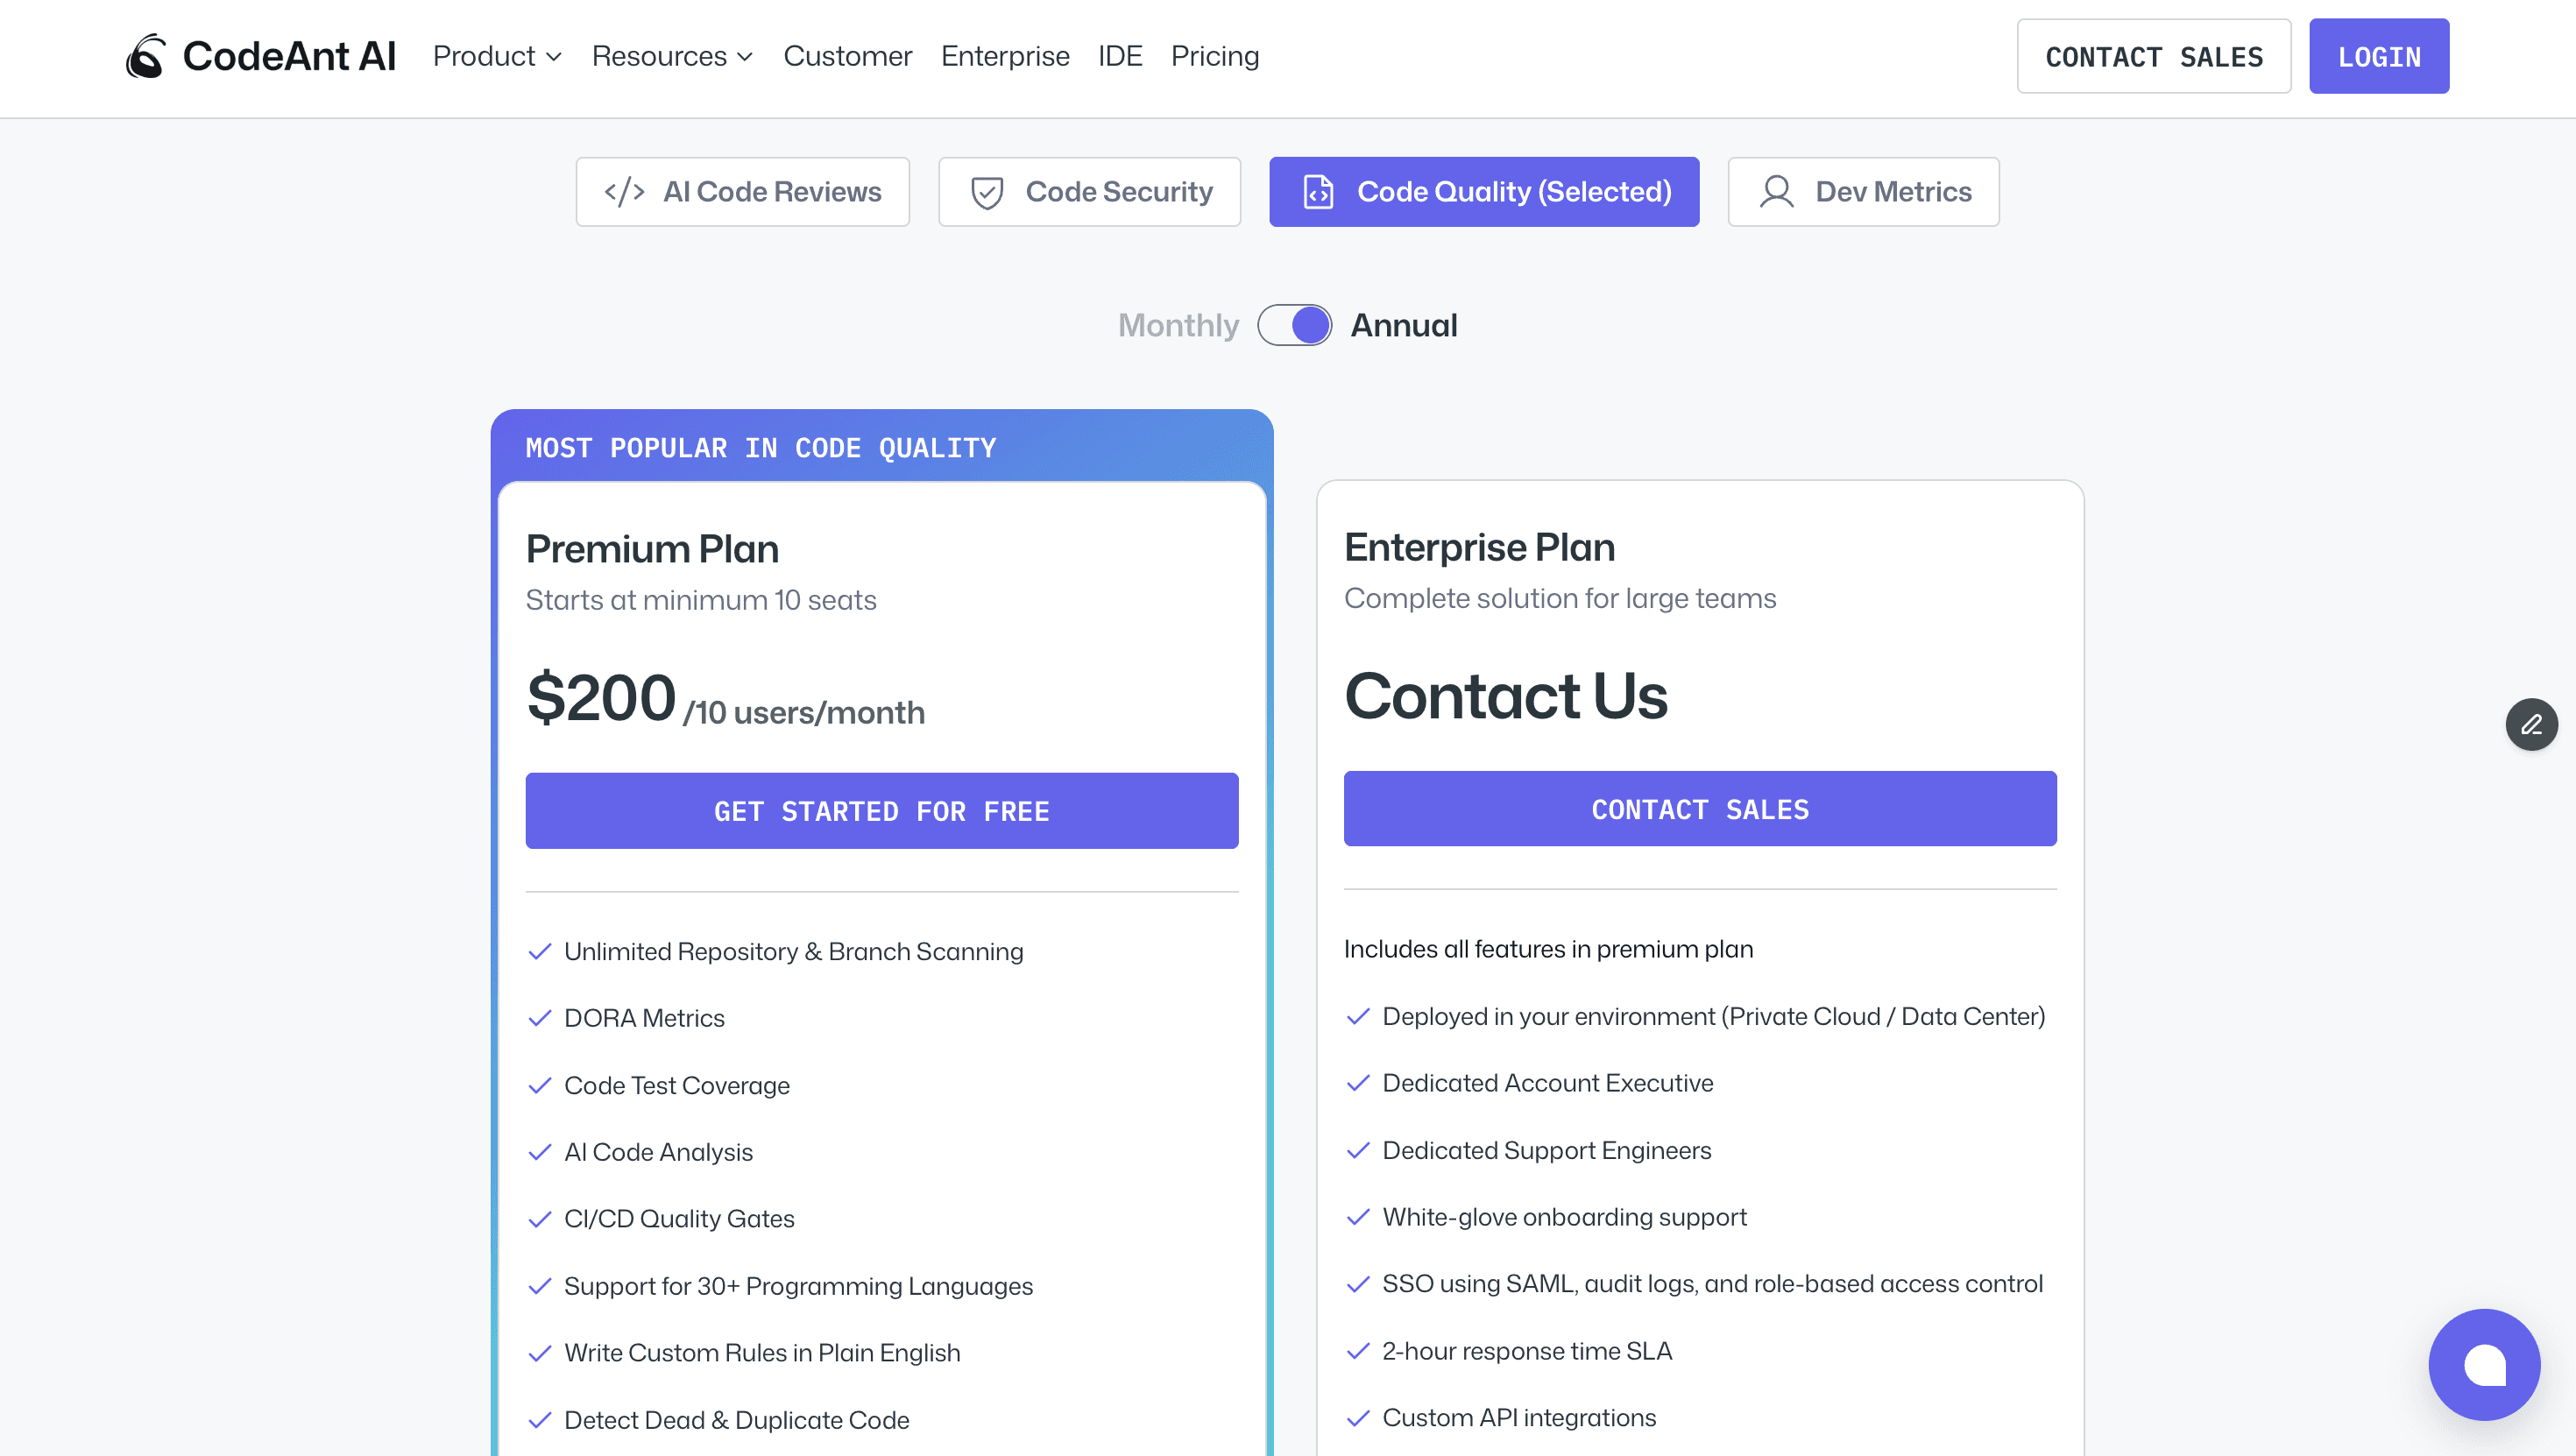Click Contact Sales on Enterprise Plan
The image size is (2576, 1456).
[x=1699, y=809]
